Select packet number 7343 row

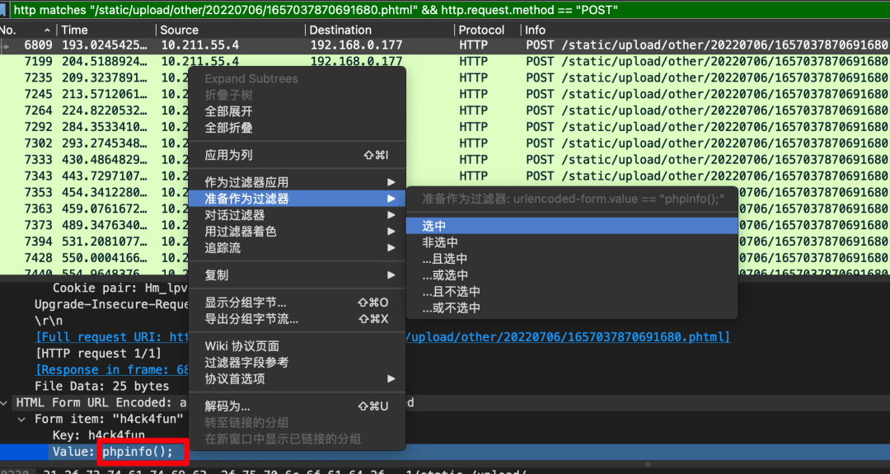click(94, 176)
